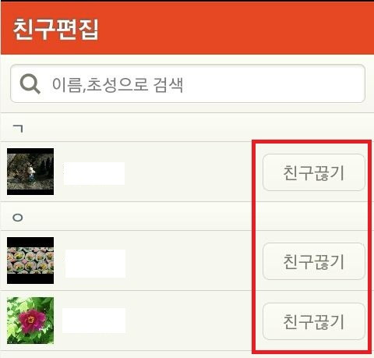This screenshot has width=374, height=358.
Task: Select the name beside the gimbap photo
Action: (95, 264)
